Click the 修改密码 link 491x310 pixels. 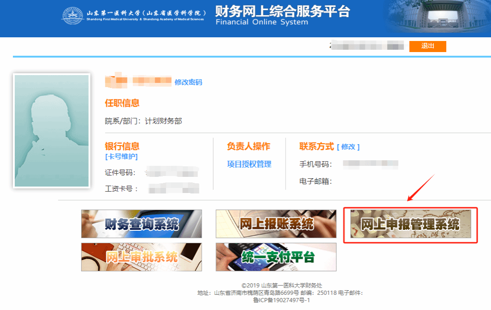pyautogui.click(x=188, y=82)
